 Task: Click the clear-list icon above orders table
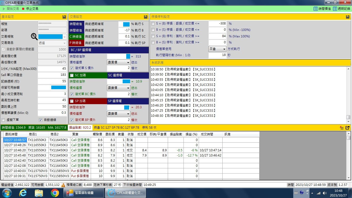342,128
